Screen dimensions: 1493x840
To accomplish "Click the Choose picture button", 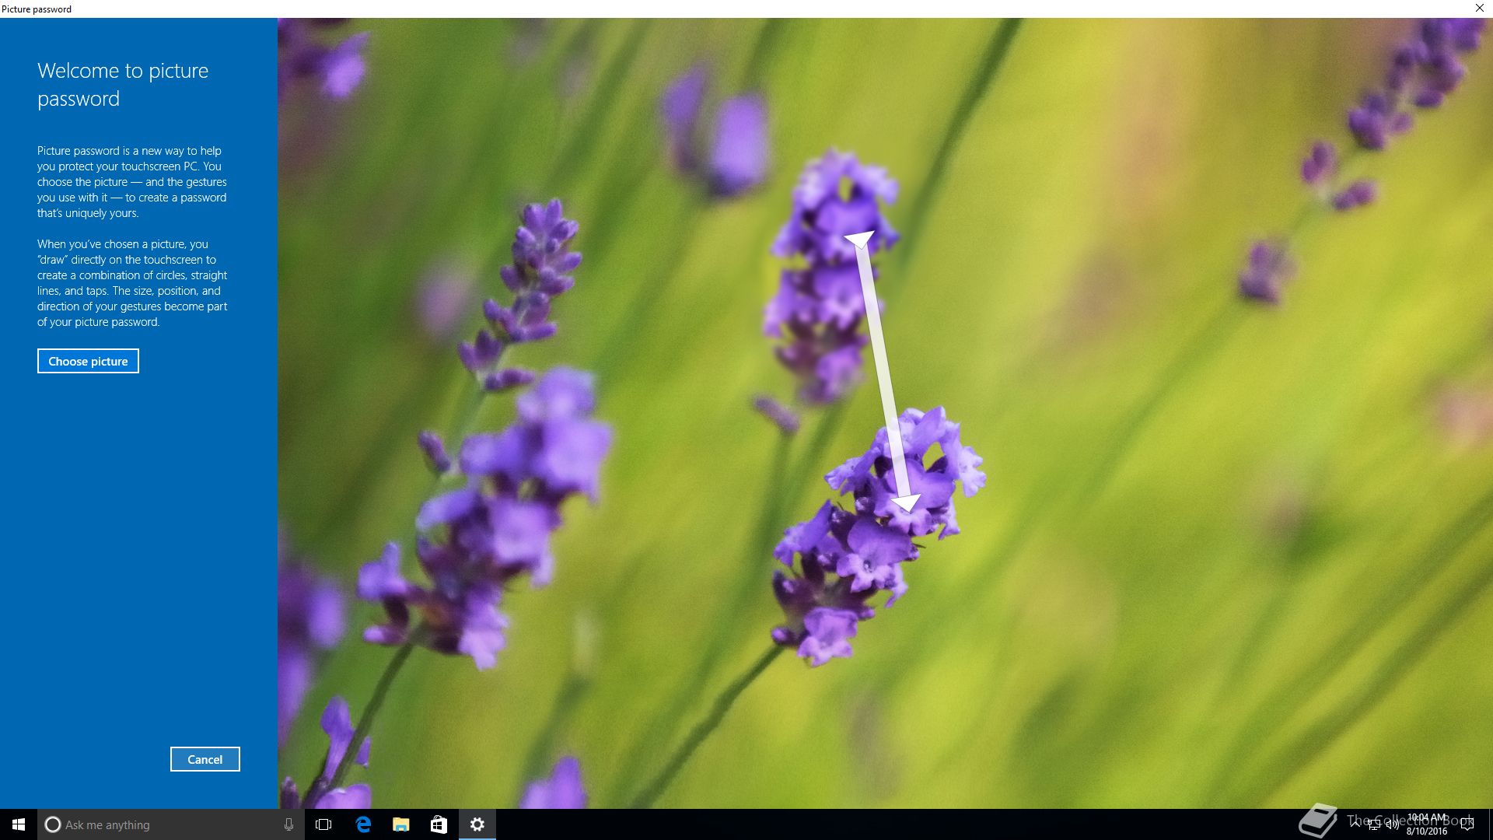I will (x=88, y=361).
